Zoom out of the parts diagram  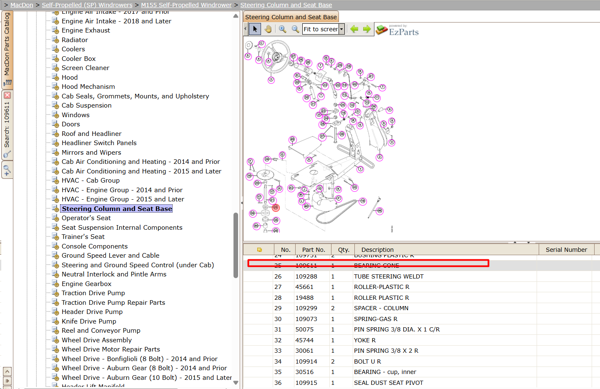pos(295,29)
